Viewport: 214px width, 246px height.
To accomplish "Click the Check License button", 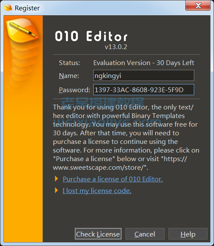I will click(x=98, y=234).
